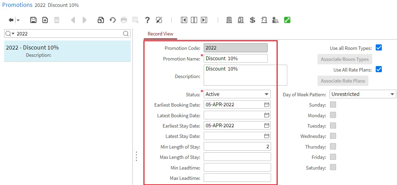Viewport: 397px width, 185px height.
Task: Go to next record right triangle
Action: [x=85, y=20]
